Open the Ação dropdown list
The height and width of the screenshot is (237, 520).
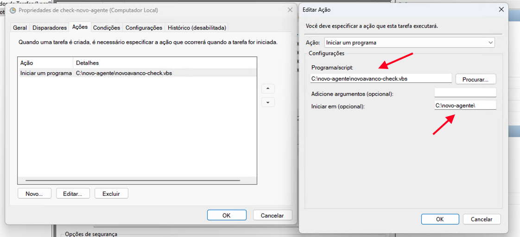coord(409,43)
